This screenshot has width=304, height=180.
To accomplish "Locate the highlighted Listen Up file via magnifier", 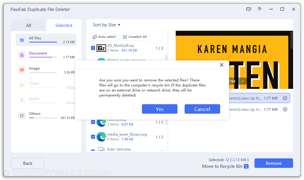I will pos(285,98).
